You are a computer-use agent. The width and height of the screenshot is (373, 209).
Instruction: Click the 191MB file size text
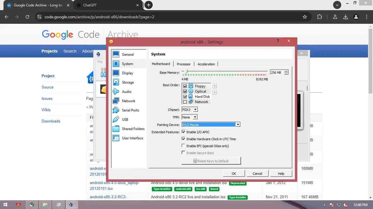tap(307, 183)
